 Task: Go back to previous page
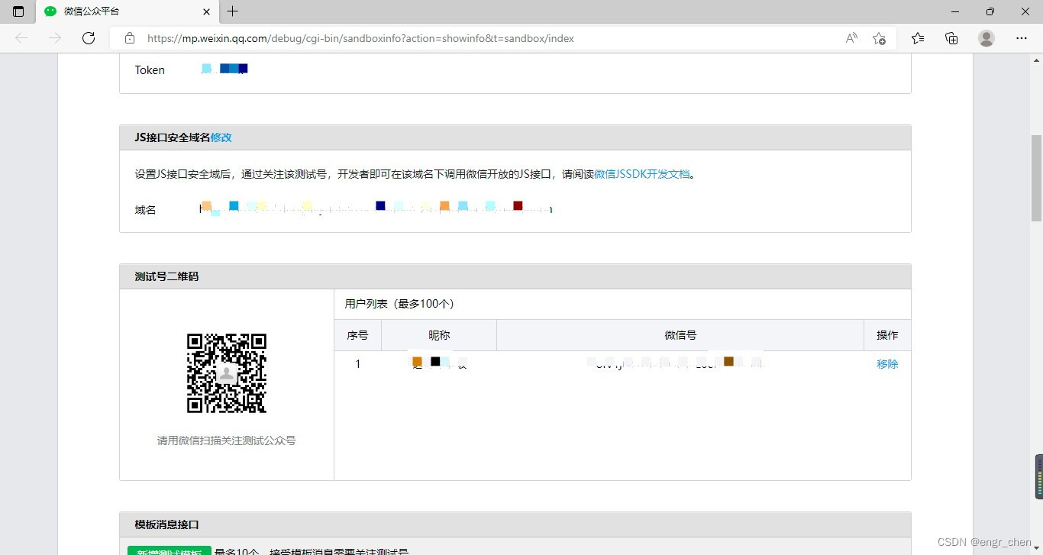pos(21,38)
